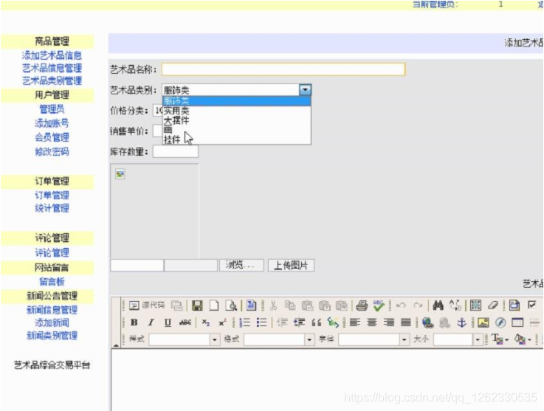Open 会员管理 sidebar link
Screen dimensions: 544x411
[52, 137]
